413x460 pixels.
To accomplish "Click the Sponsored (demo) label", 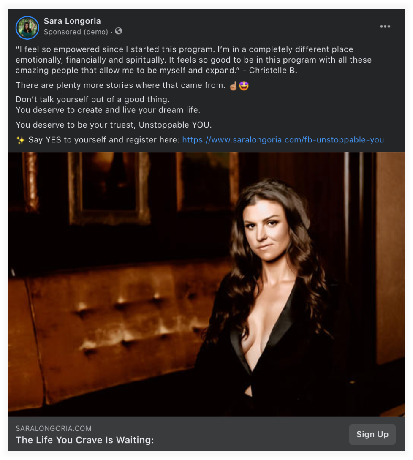I will click(76, 32).
